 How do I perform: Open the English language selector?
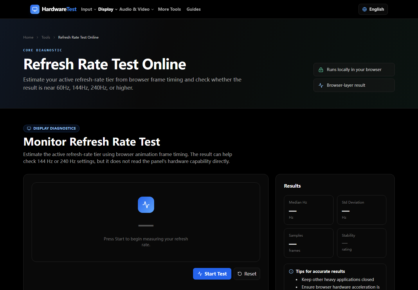tap(373, 9)
